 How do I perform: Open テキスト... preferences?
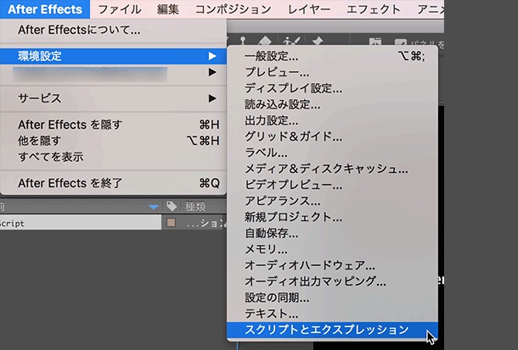pyautogui.click(x=332, y=314)
